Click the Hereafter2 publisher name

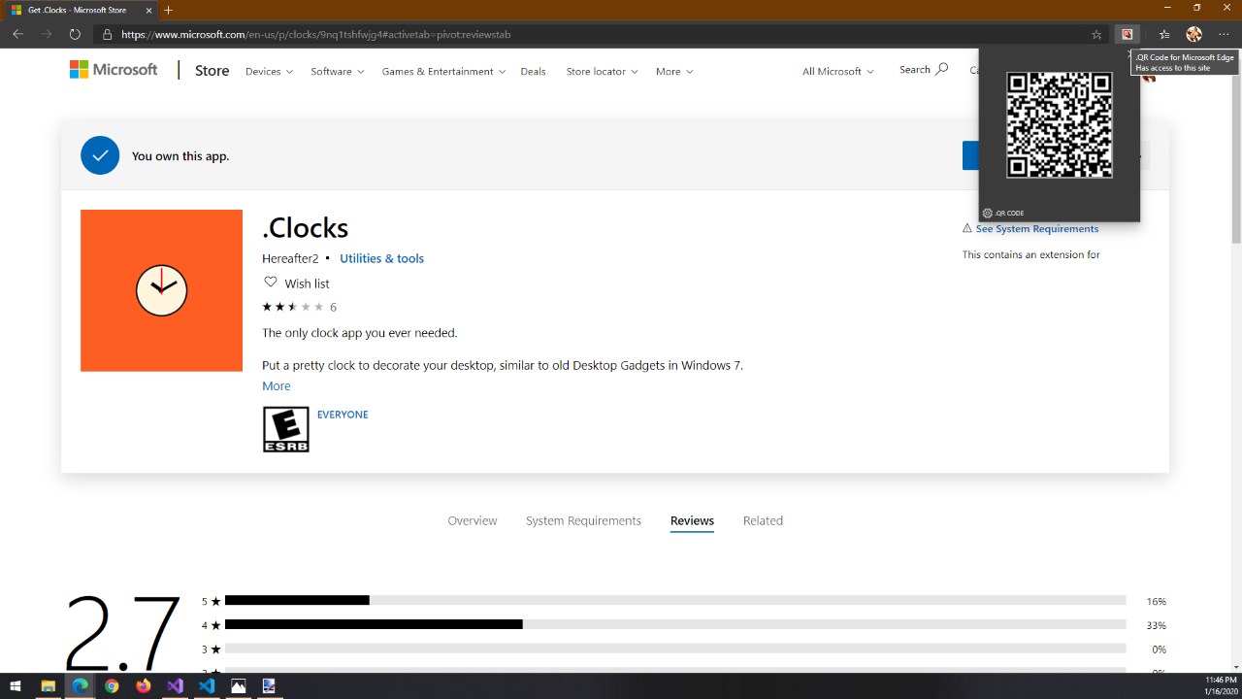coord(290,258)
